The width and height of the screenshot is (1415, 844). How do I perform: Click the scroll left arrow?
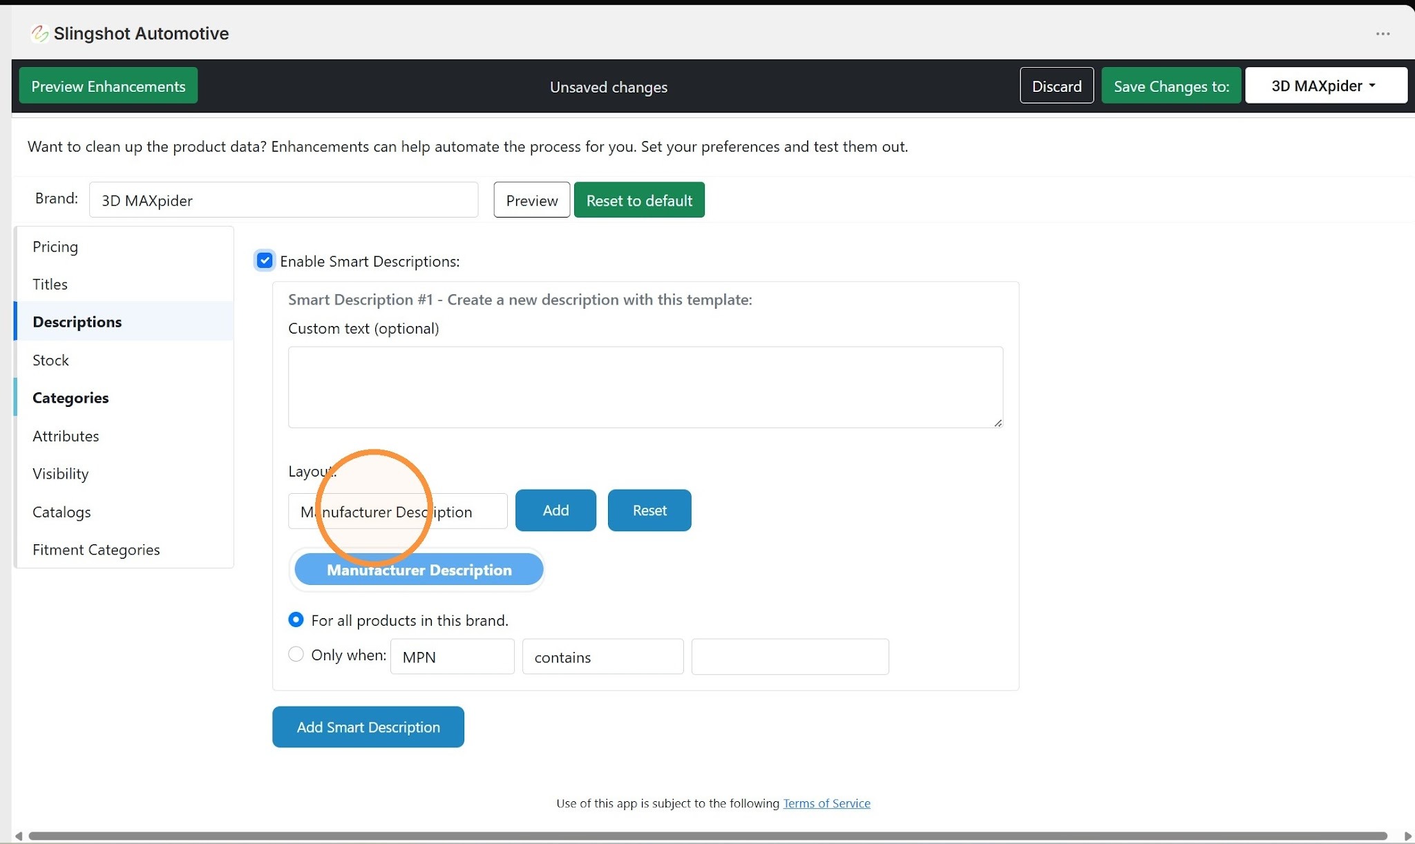coord(19,836)
